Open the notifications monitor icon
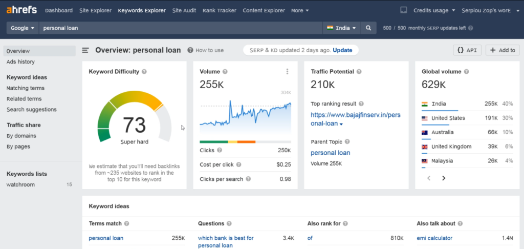 [404, 10]
